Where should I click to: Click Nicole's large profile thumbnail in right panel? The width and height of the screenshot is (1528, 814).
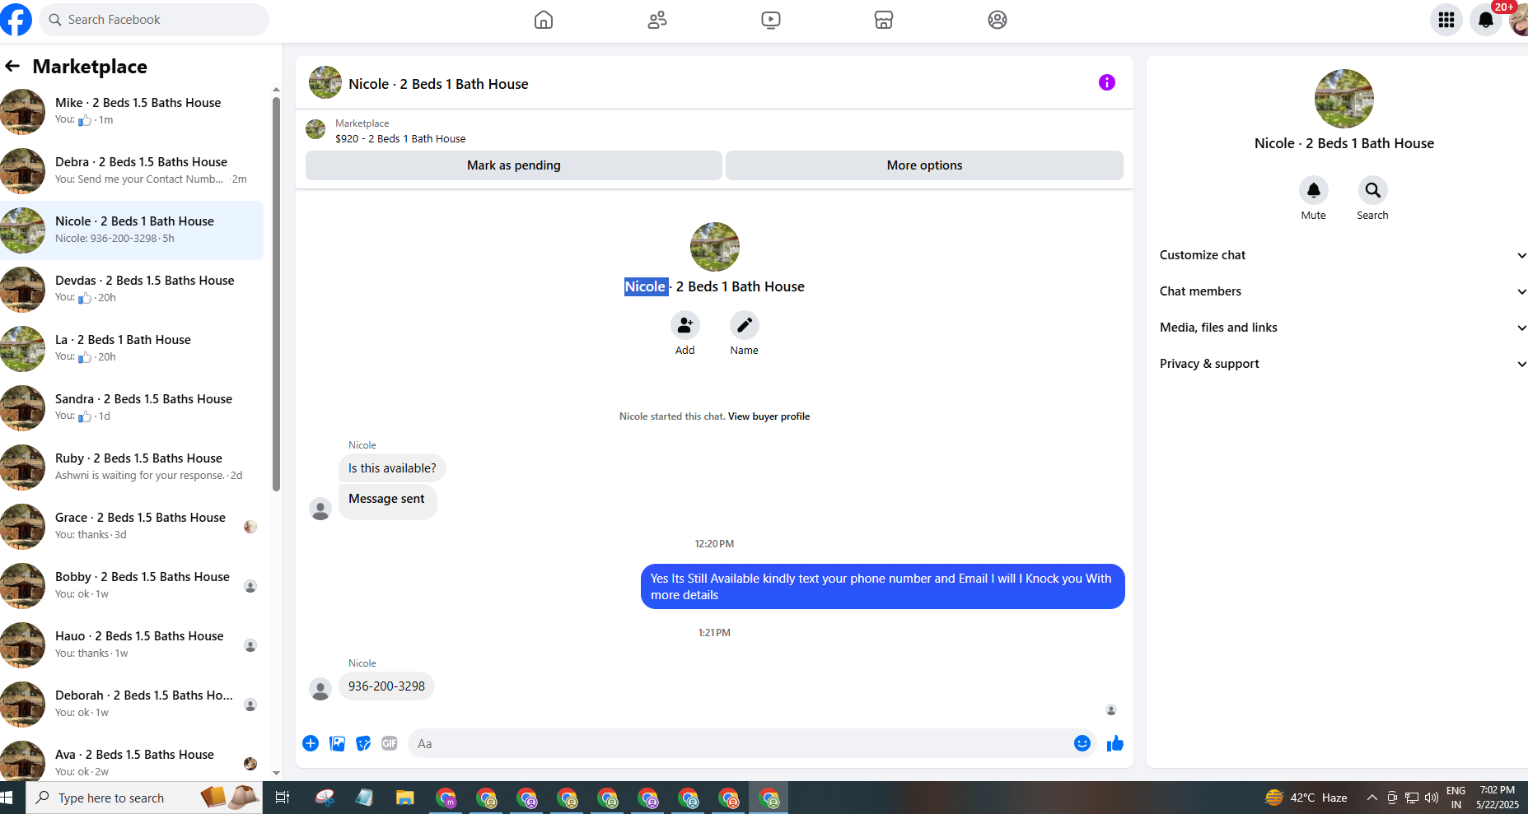pyautogui.click(x=1344, y=99)
